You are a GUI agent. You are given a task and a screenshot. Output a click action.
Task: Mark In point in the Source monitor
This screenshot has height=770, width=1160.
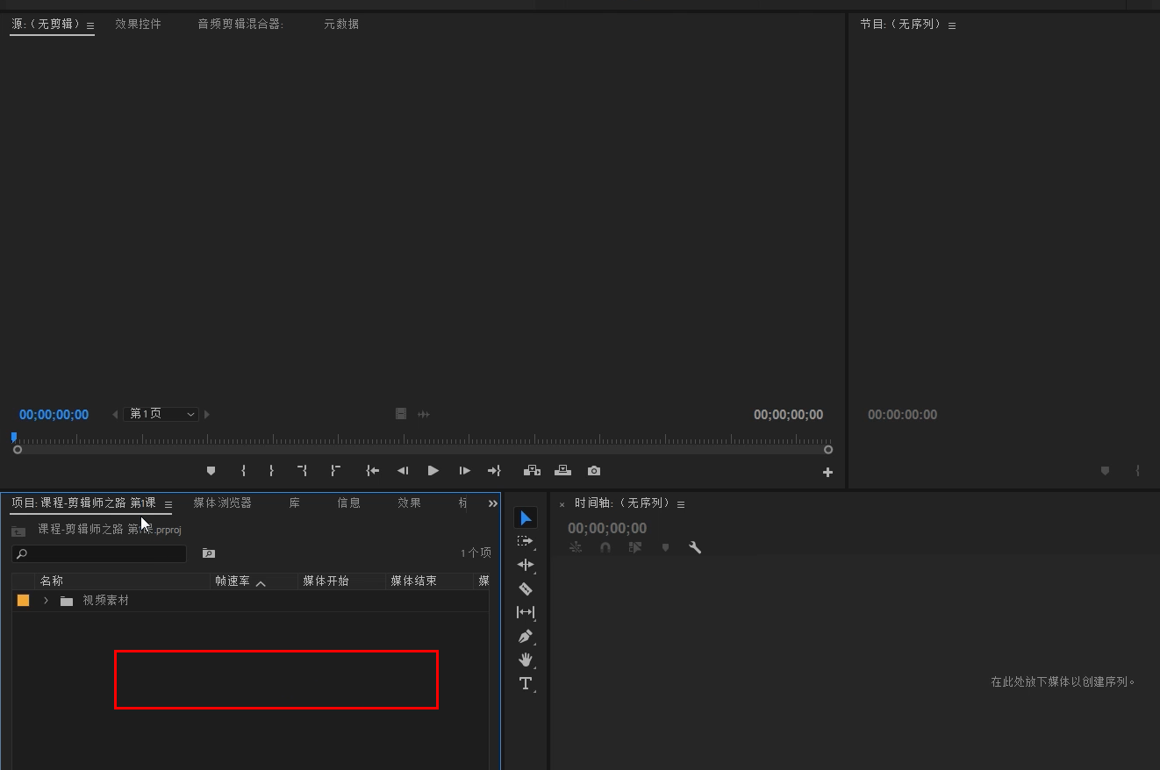(x=243, y=471)
